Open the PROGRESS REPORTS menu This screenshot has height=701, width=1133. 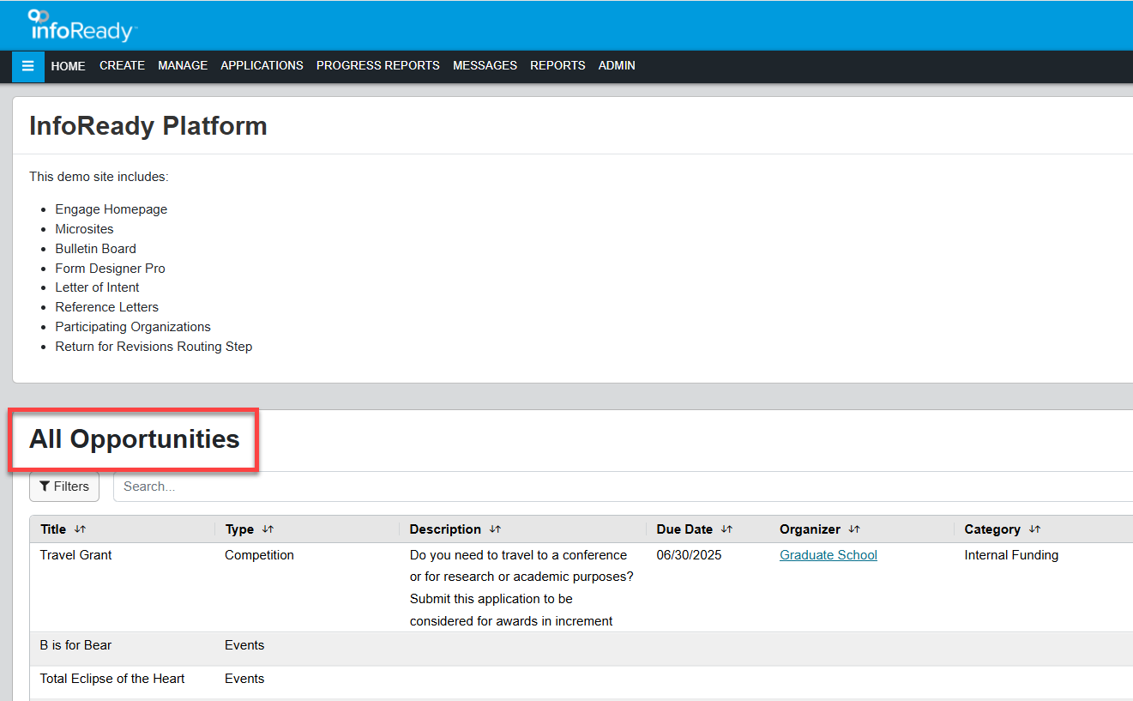[378, 66]
